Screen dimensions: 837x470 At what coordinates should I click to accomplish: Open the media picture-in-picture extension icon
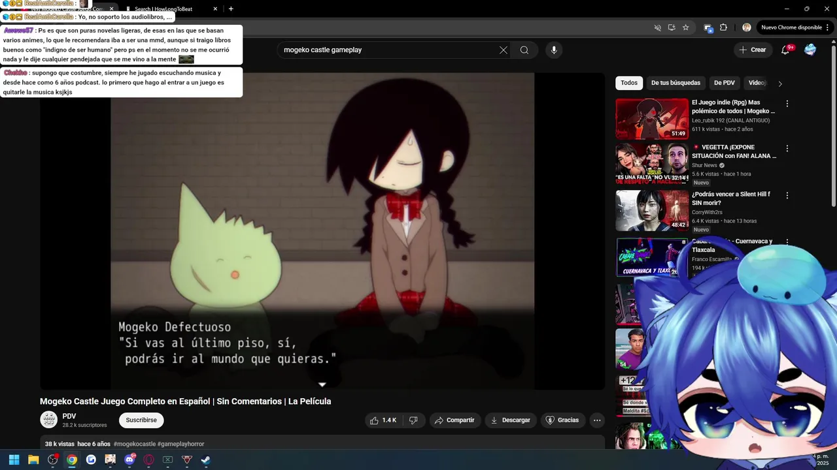pos(708,27)
